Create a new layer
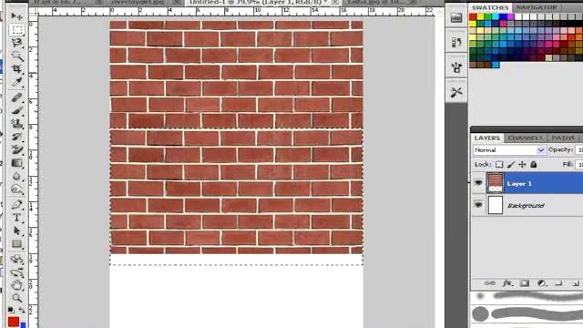Viewport: 583px width, 328px height. point(576,283)
